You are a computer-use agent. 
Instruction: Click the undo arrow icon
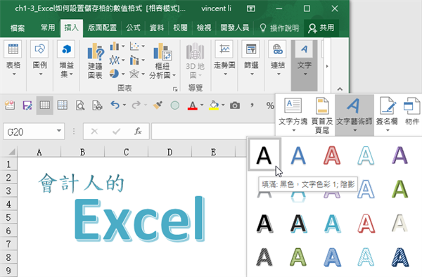tap(115, 105)
